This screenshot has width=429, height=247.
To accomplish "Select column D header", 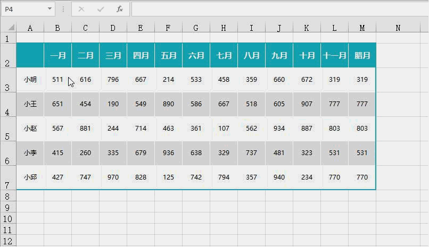I will [x=113, y=28].
